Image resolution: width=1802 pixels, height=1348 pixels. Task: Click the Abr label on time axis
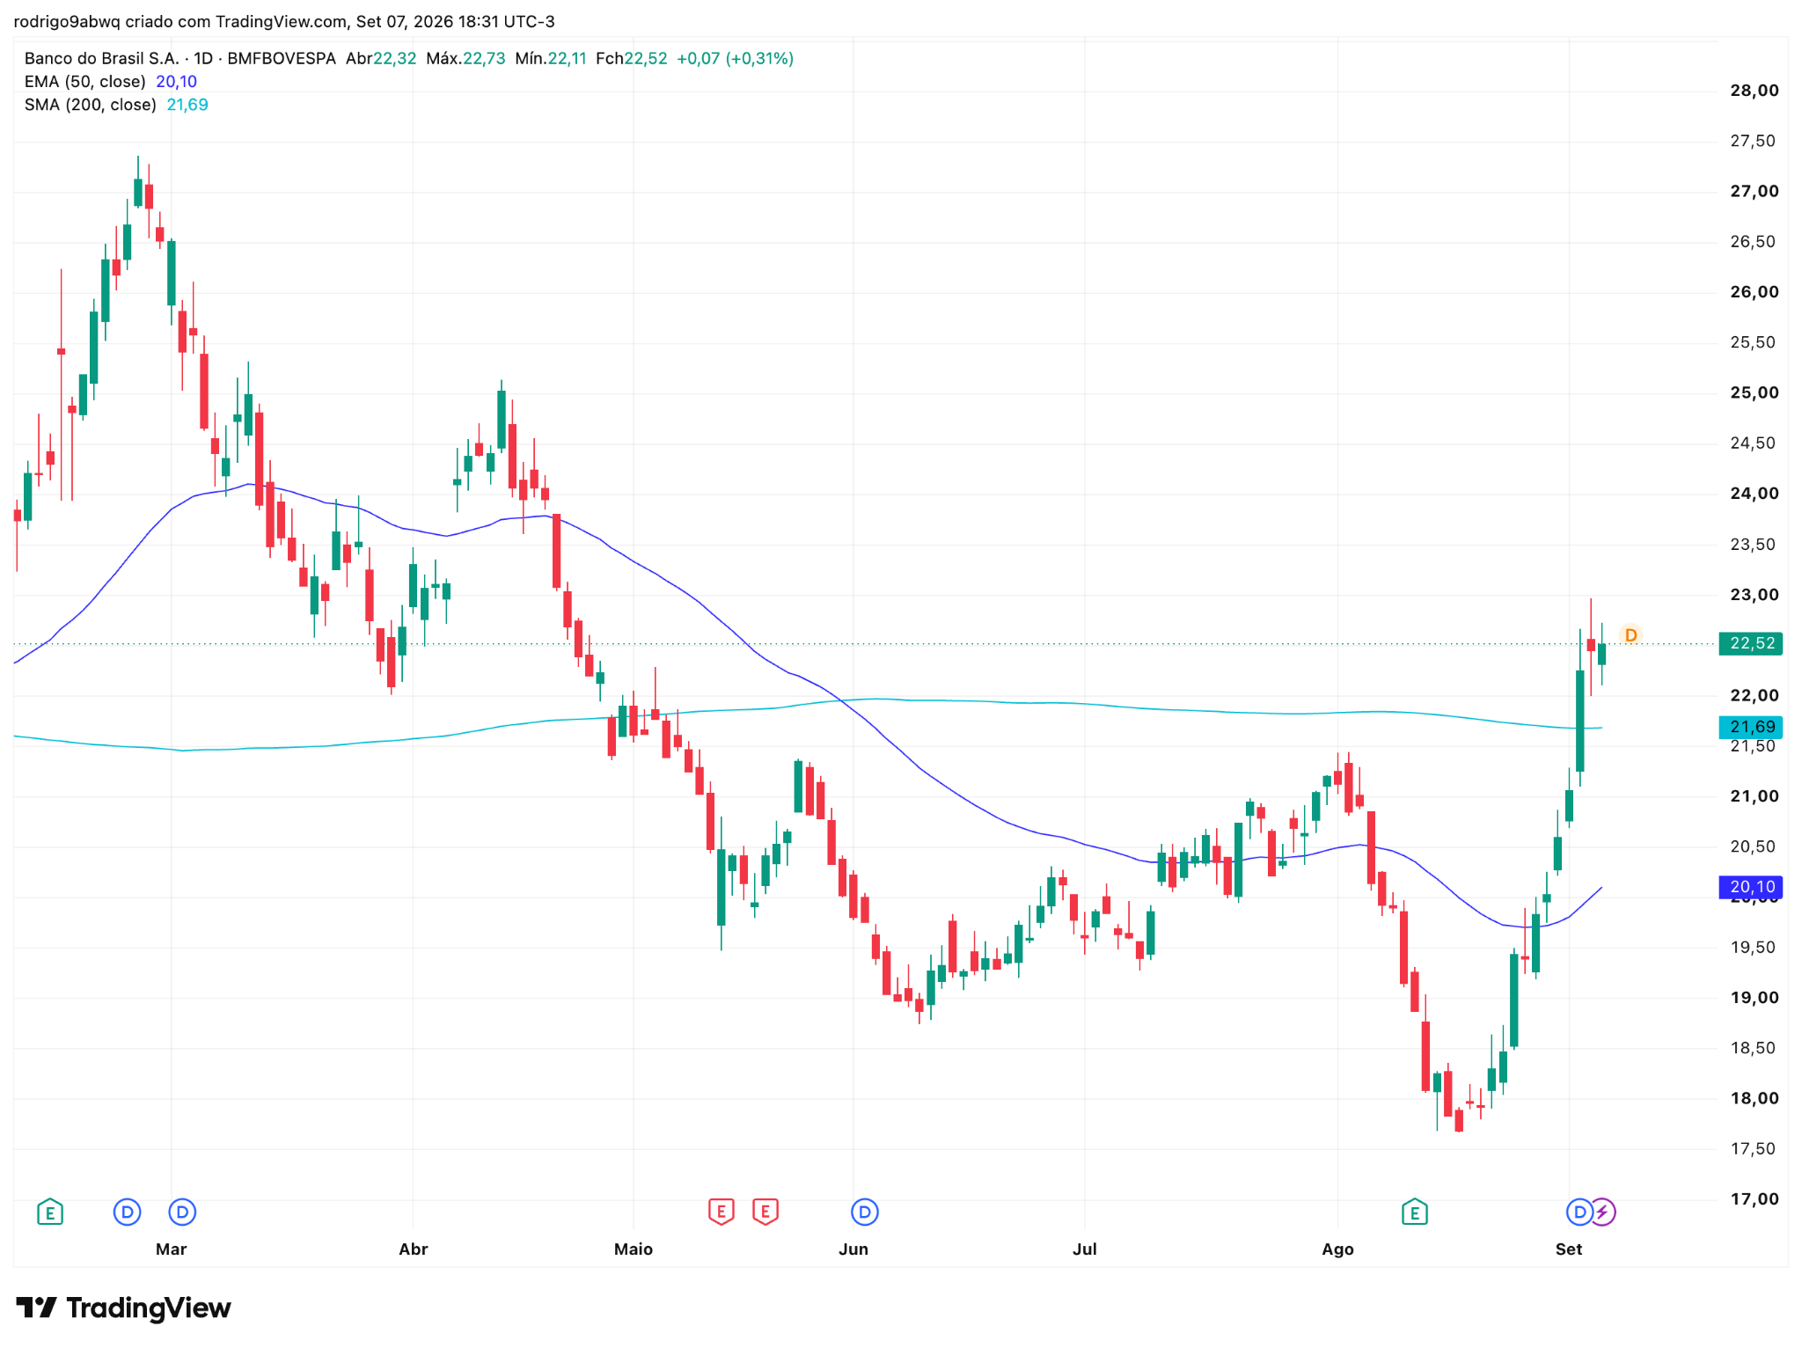[x=414, y=1249]
